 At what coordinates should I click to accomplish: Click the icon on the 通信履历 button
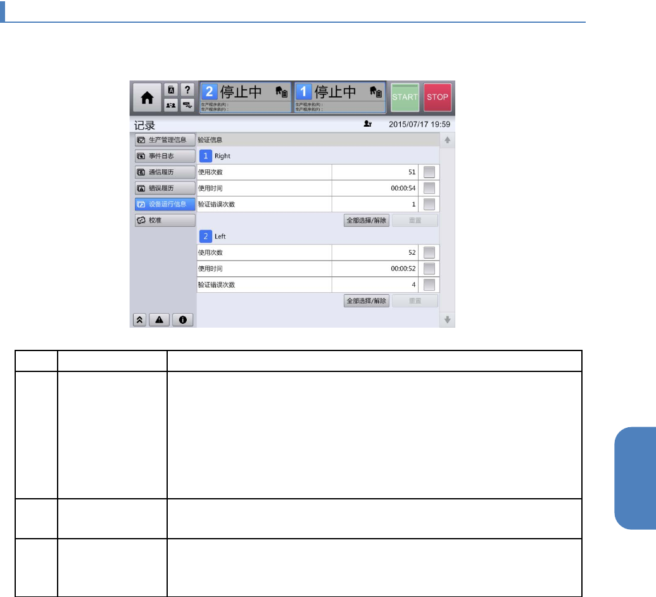(x=141, y=172)
